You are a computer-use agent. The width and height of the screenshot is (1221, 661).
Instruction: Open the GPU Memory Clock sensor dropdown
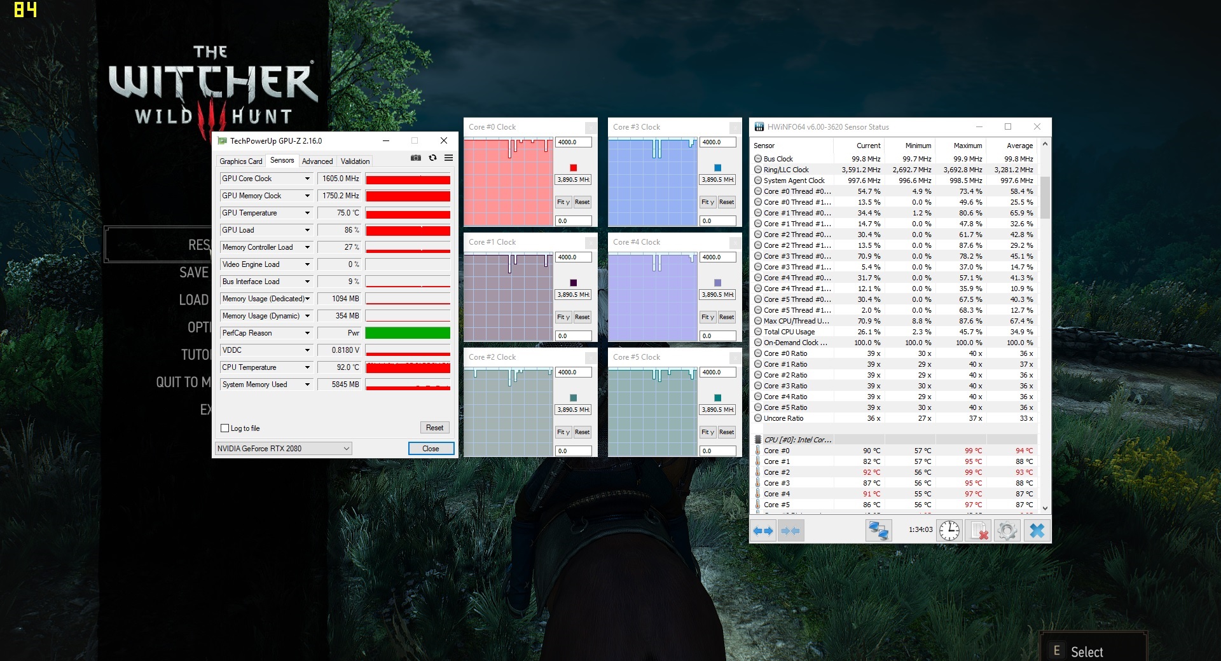coord(307,196)
